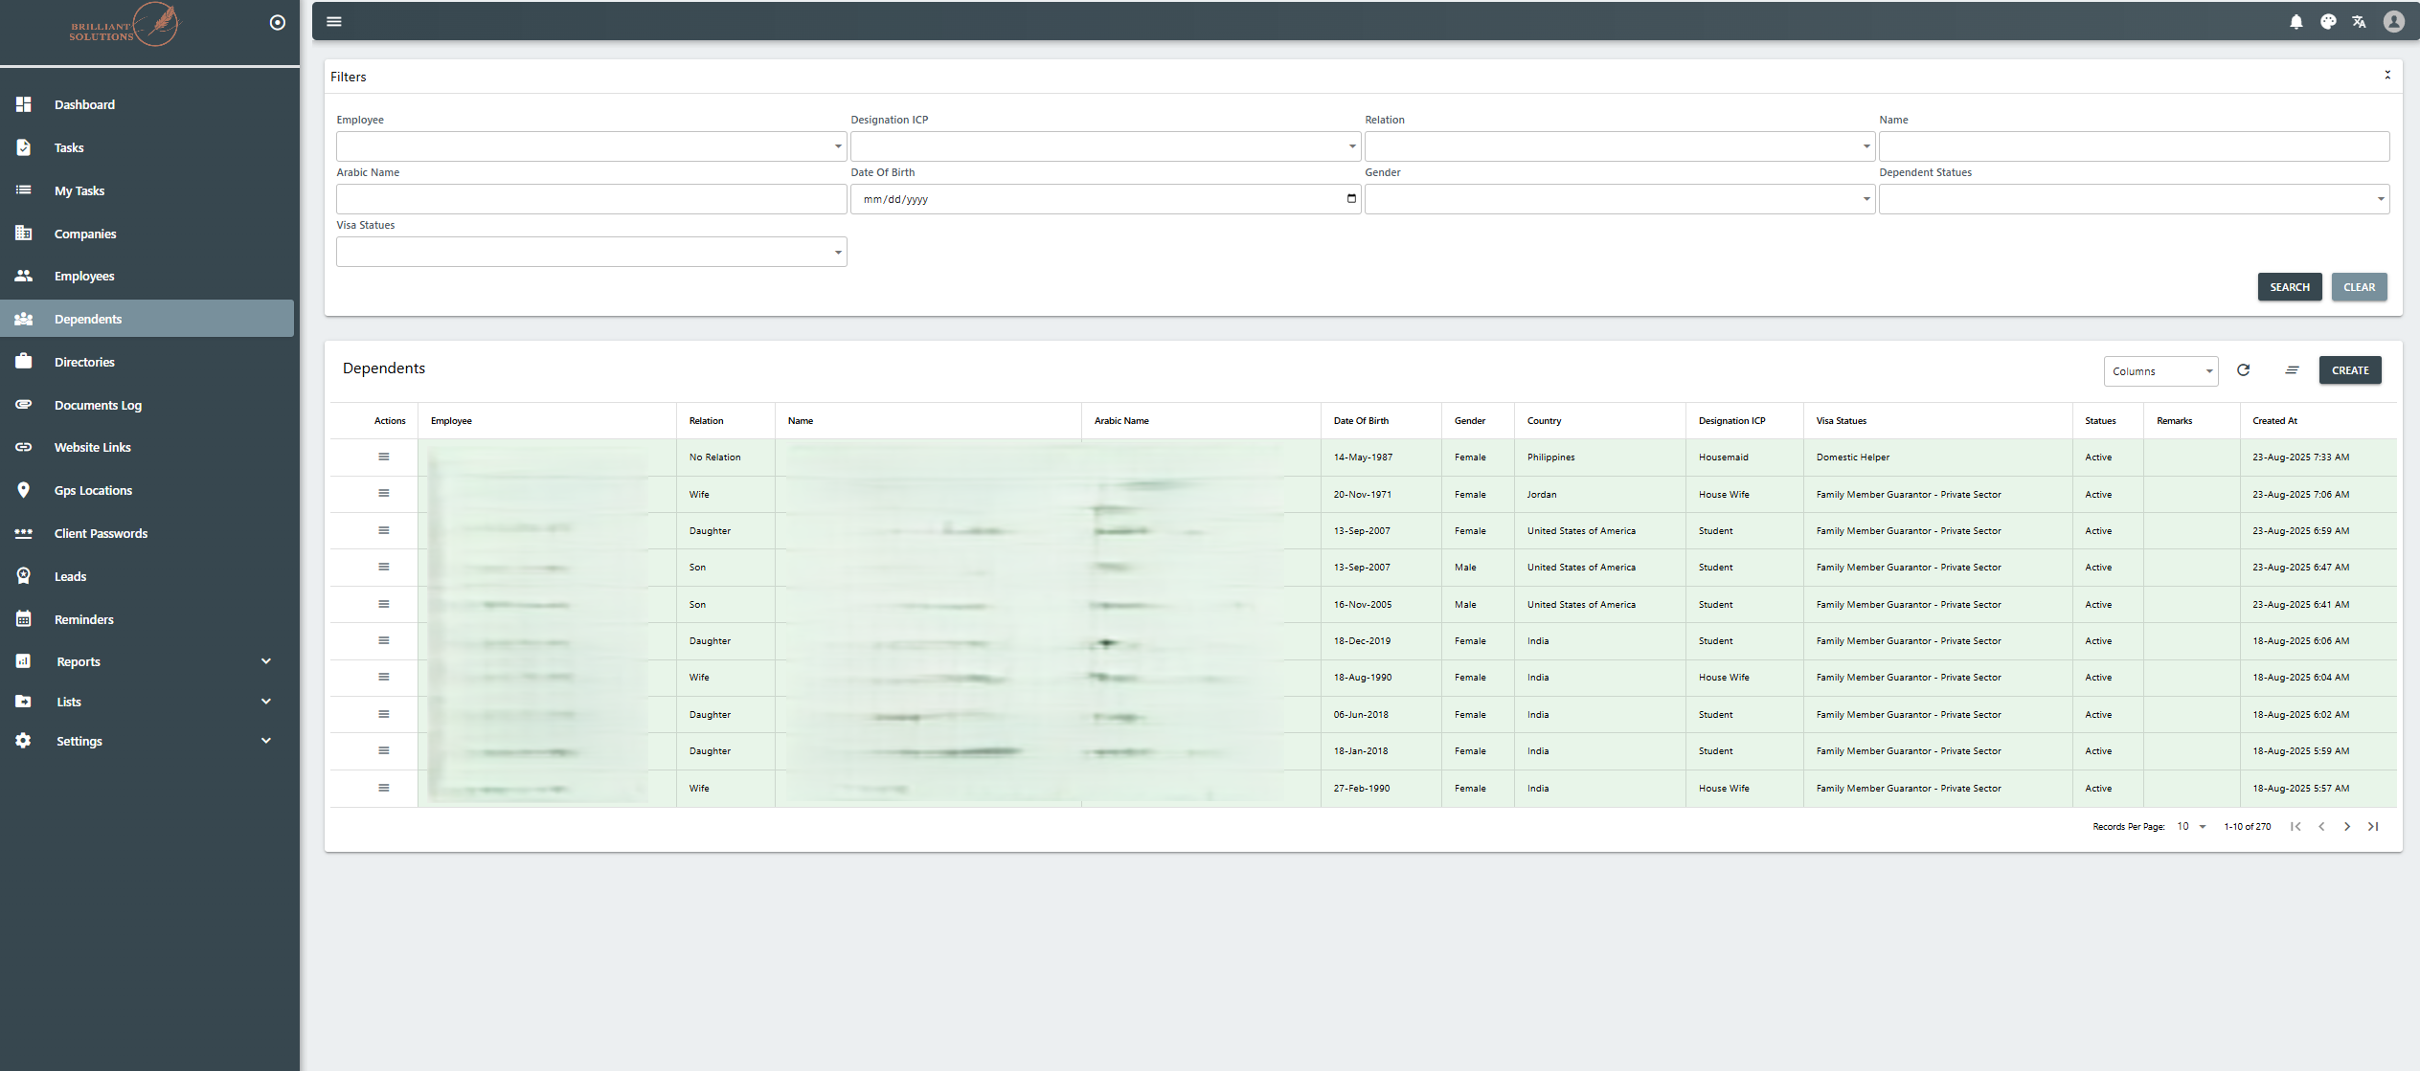Open the theme palette icon

(x=2328, y=22)
